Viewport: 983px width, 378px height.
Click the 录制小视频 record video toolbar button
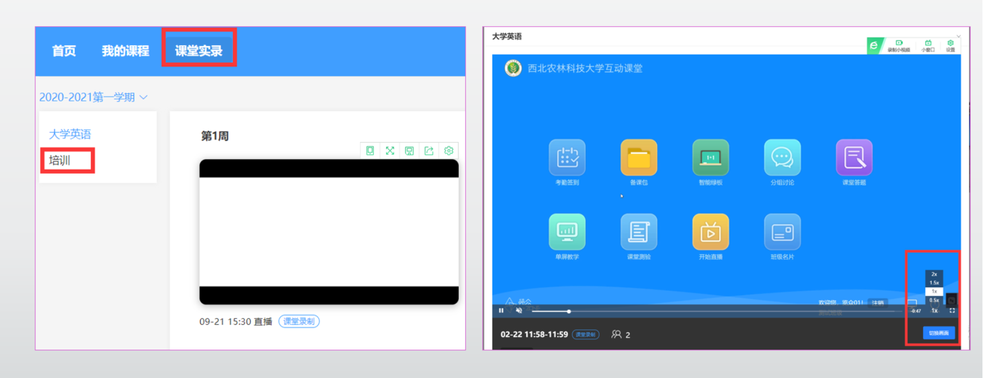899,45
